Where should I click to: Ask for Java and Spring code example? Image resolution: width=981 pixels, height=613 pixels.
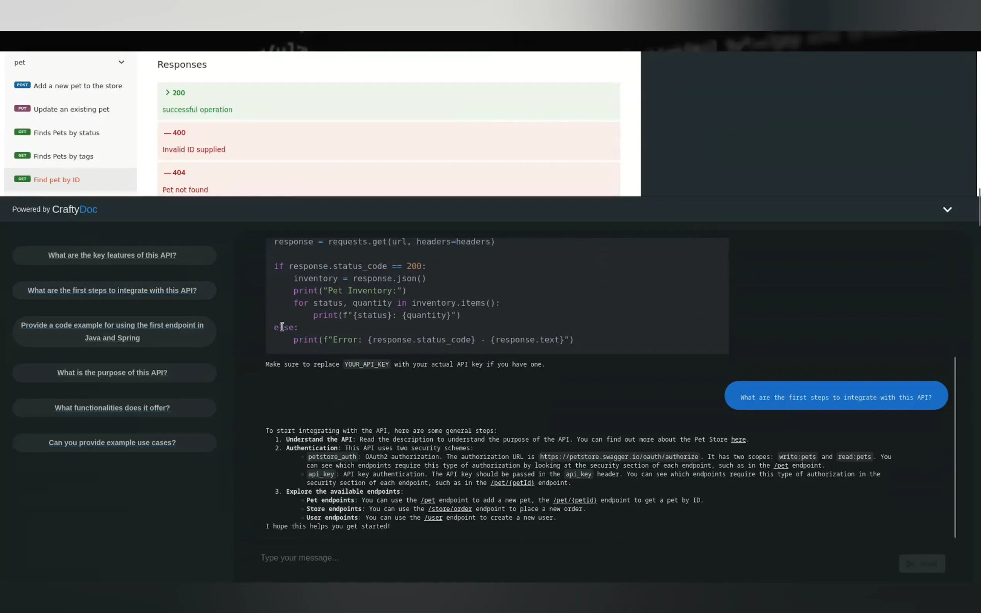(112, 332)
